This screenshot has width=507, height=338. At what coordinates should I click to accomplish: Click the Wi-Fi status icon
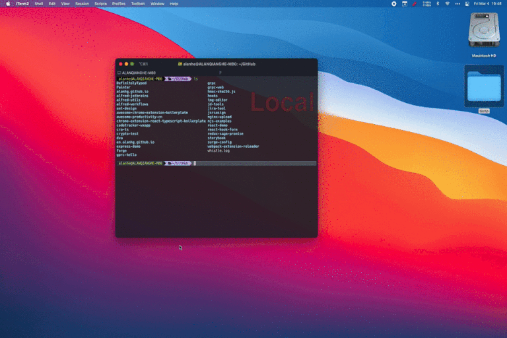coord(448,3)
